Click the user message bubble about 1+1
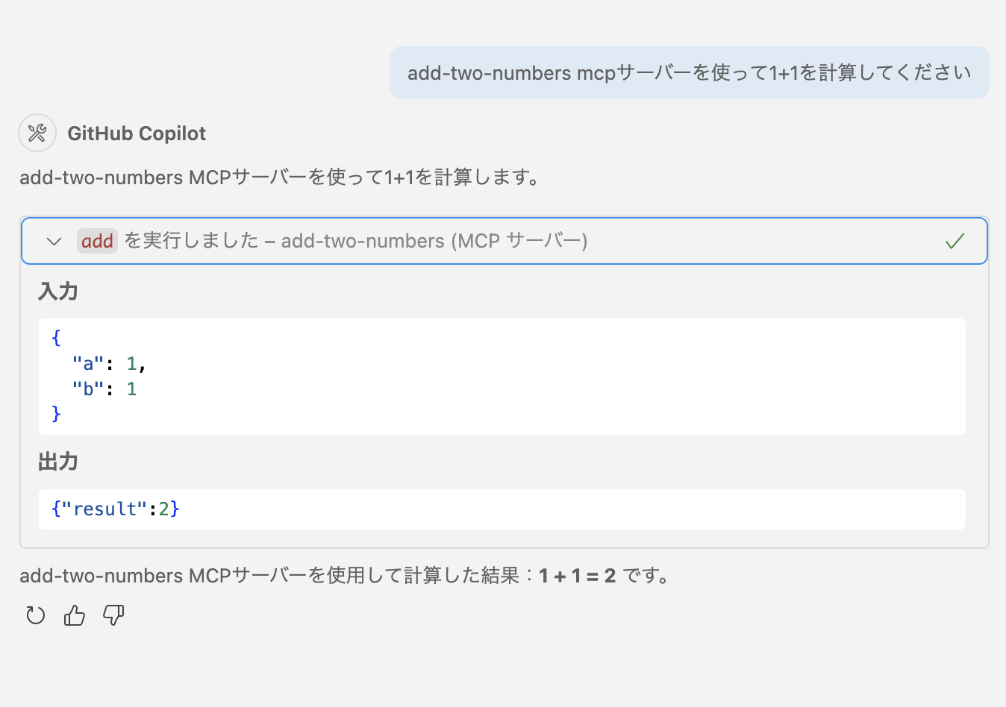Viewport: 1006px width, 707px height. click(x=688, y=72)
